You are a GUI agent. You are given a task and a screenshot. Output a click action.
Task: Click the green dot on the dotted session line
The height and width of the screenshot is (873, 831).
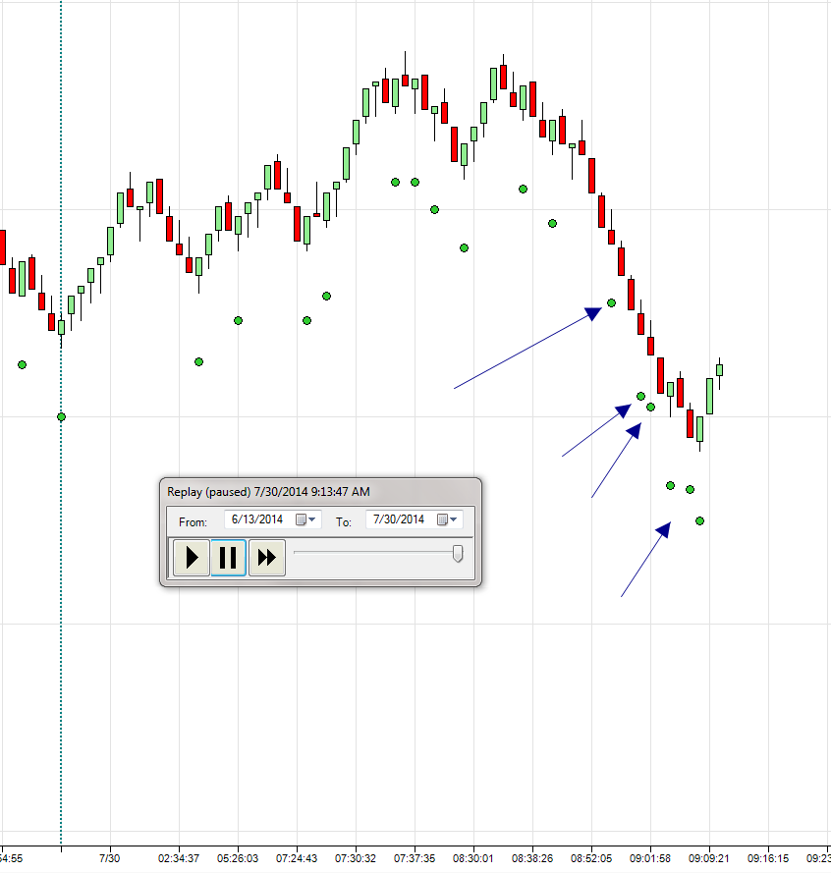61,417
